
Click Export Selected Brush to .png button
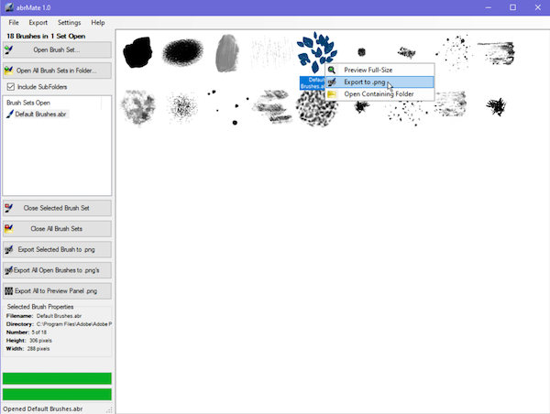coord(57,250)
